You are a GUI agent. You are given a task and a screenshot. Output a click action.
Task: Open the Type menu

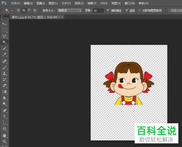point(66,3)
